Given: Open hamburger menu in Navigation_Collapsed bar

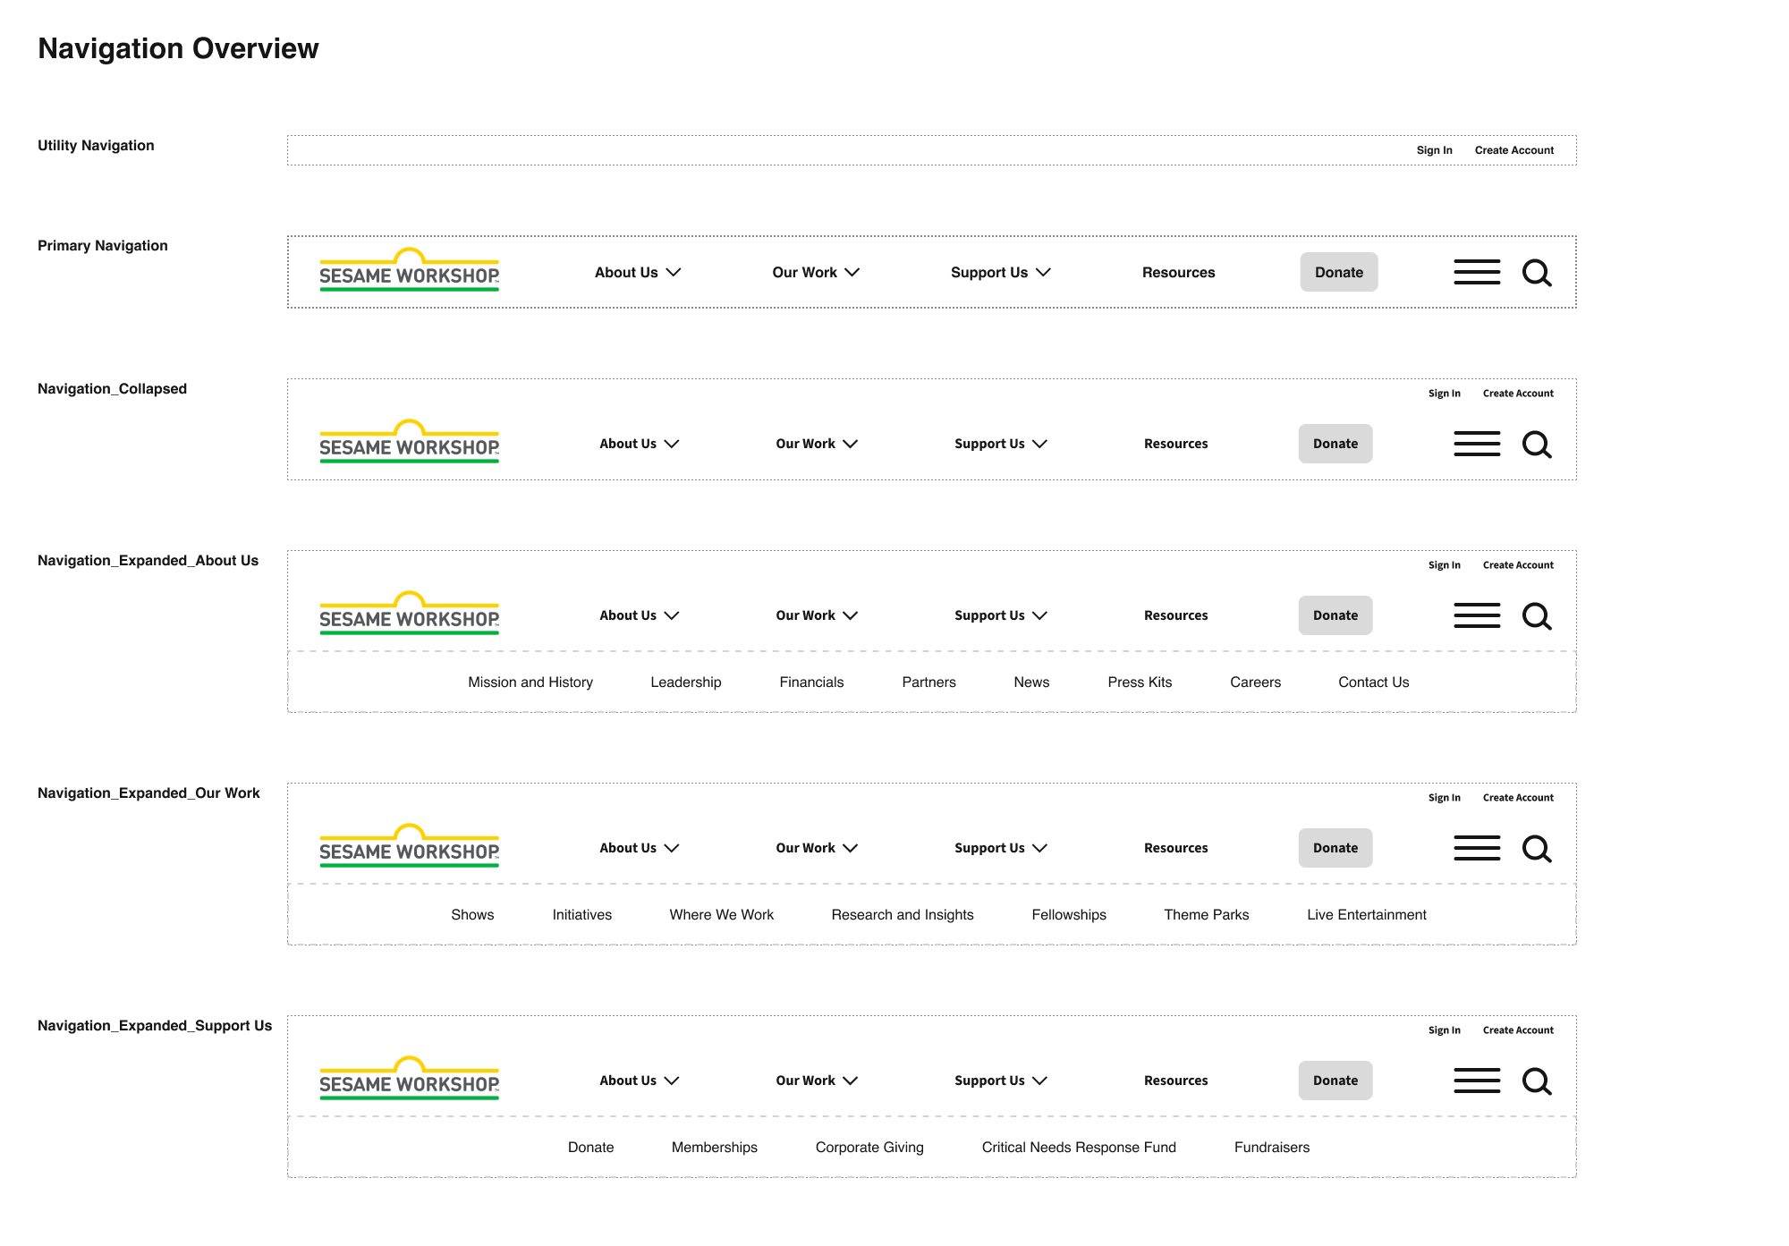Looking at the screenshot, I should (1477, 444).
